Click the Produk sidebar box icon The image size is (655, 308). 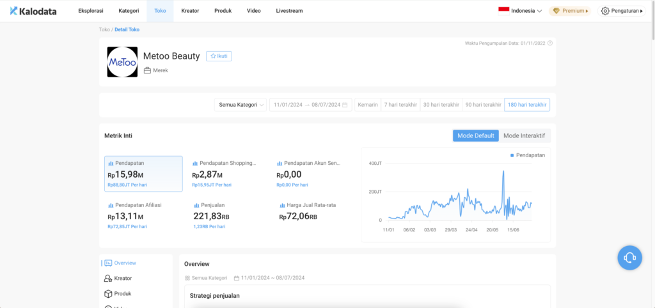pos(108,294)
